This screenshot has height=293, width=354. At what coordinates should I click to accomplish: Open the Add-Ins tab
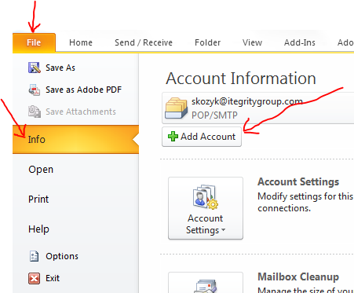pos(300,42)
